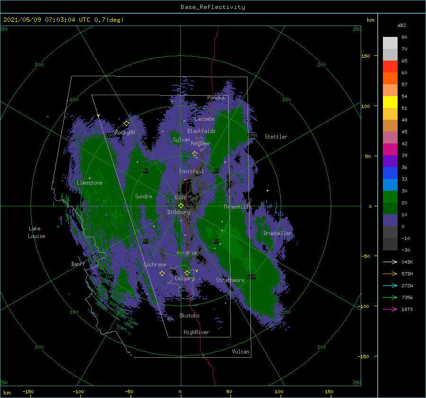Click the Stettler city label
This screenshot has width=426, height=398.
[276, 137]
